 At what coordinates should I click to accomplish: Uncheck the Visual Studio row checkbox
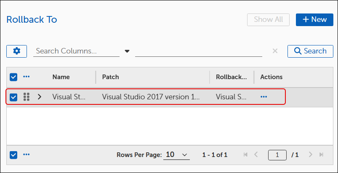pos(13,97)
